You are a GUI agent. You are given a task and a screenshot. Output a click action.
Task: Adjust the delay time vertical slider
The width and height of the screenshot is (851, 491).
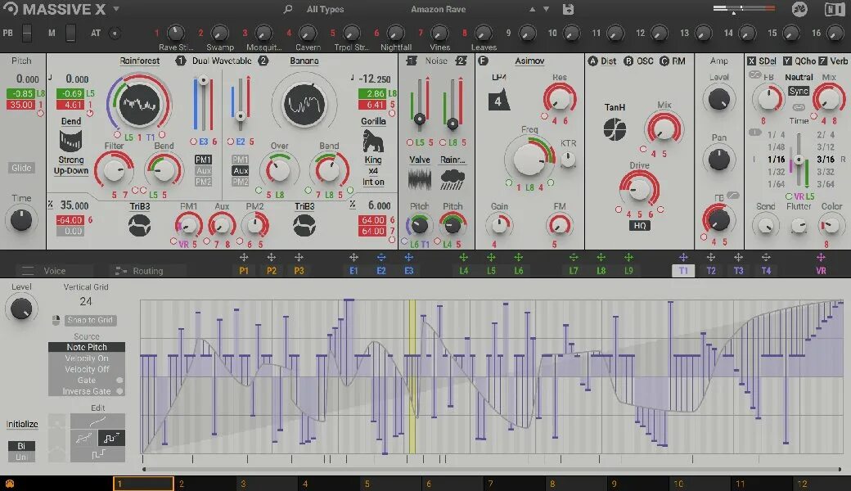(x=799, y=160)
